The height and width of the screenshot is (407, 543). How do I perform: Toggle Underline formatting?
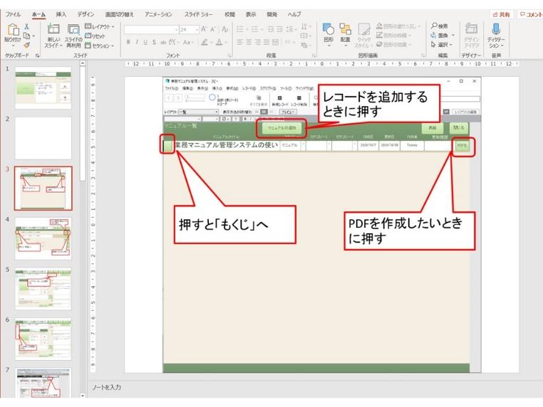145,42
